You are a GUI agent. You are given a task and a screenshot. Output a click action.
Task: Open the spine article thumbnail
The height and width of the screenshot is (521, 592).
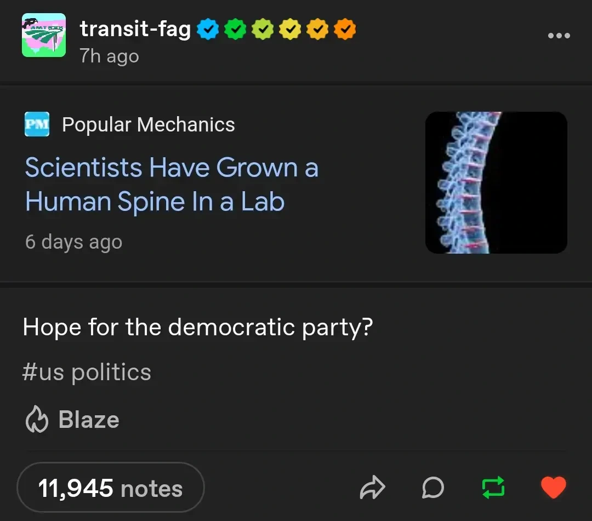coord(496,182)
